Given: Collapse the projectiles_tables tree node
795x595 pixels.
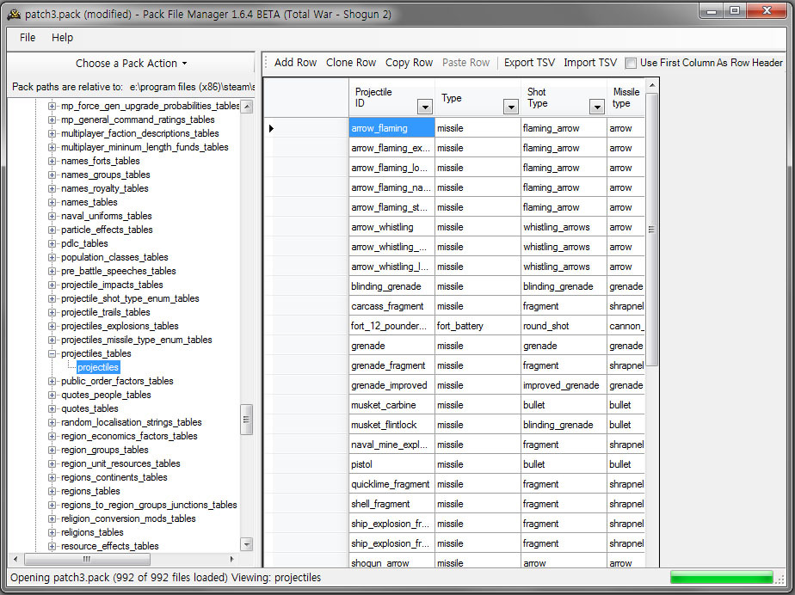Looking at the screenshot, I should [52, 353].
